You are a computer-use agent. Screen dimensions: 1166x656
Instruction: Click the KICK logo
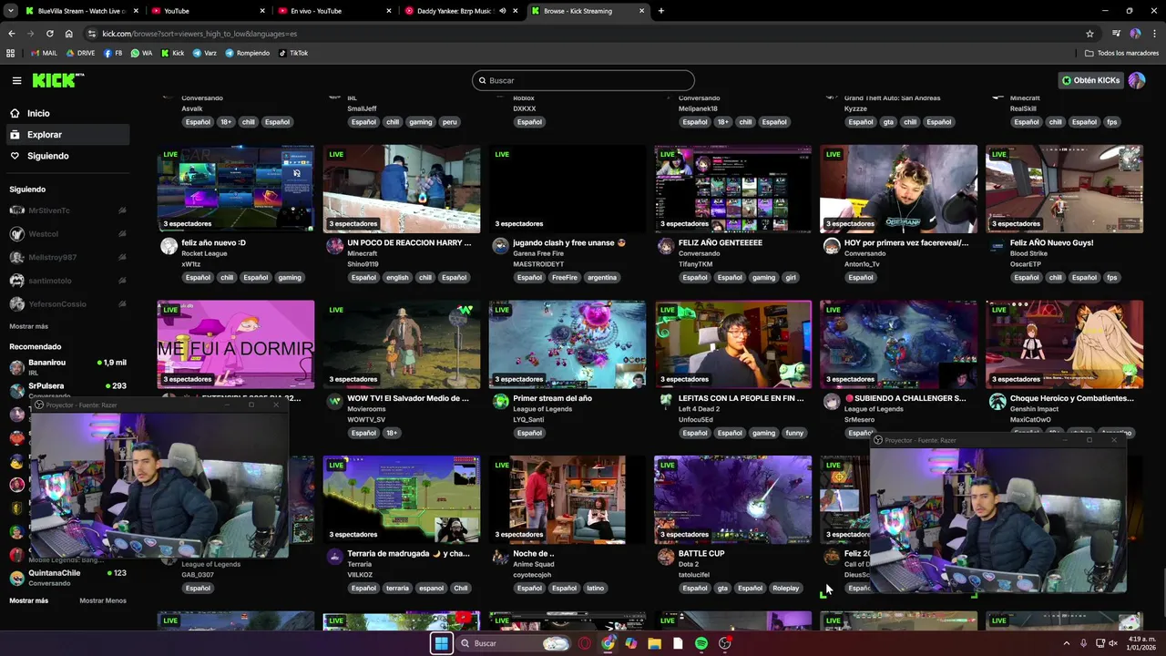pyautogui.click(x=58, y=80)
